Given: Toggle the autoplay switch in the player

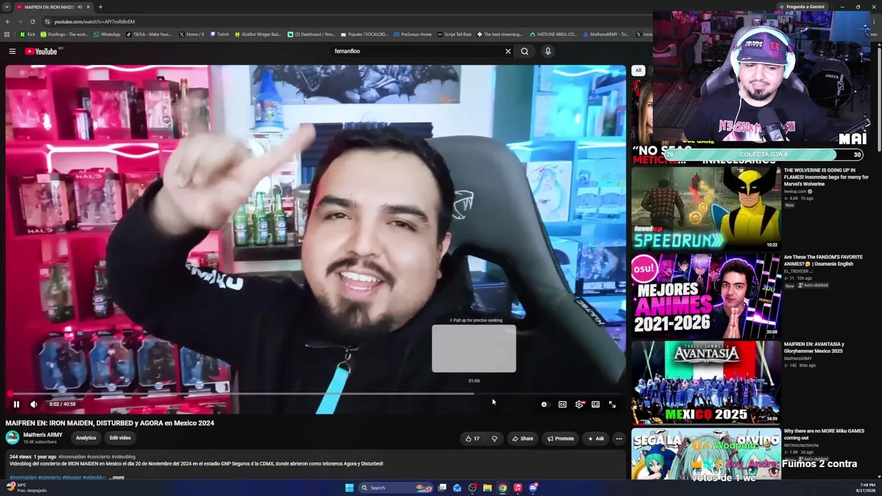Looking at the screenshot, I should (544, 404).
